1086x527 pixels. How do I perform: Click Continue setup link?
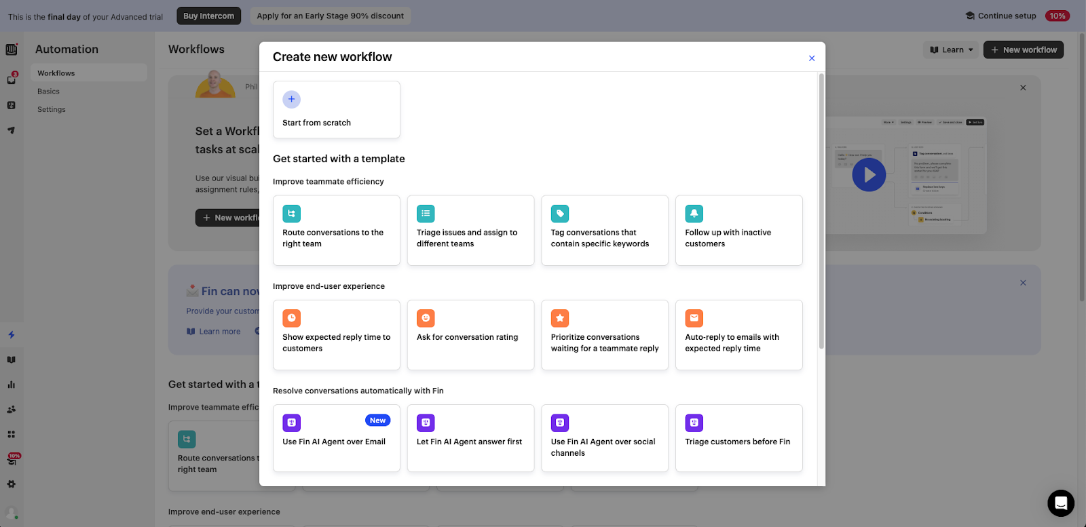pos(1001,16)
